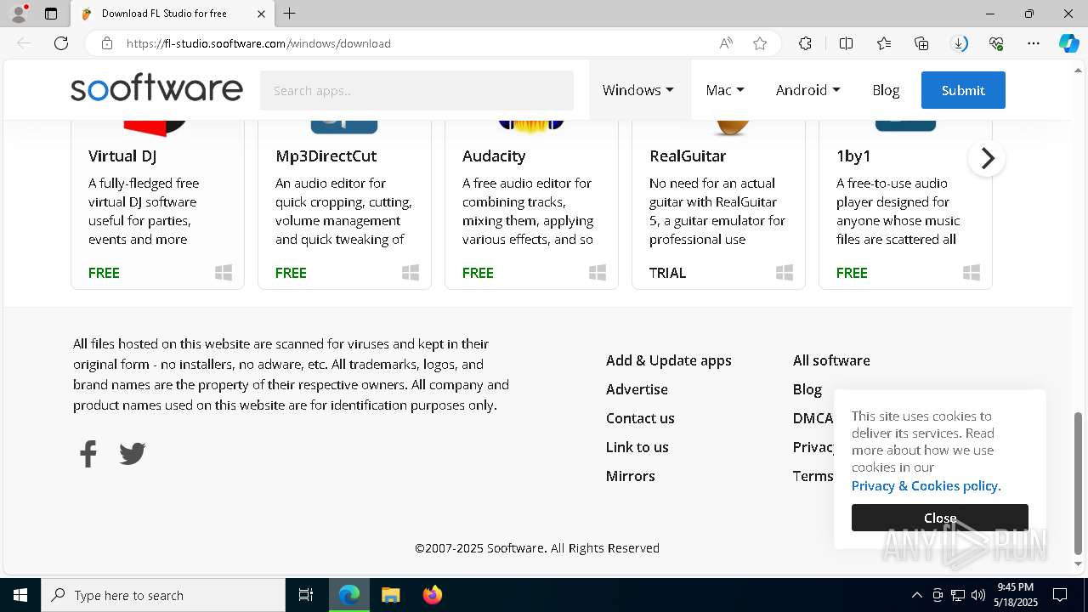Add page to favorites star icon

(x=760, y=43)
